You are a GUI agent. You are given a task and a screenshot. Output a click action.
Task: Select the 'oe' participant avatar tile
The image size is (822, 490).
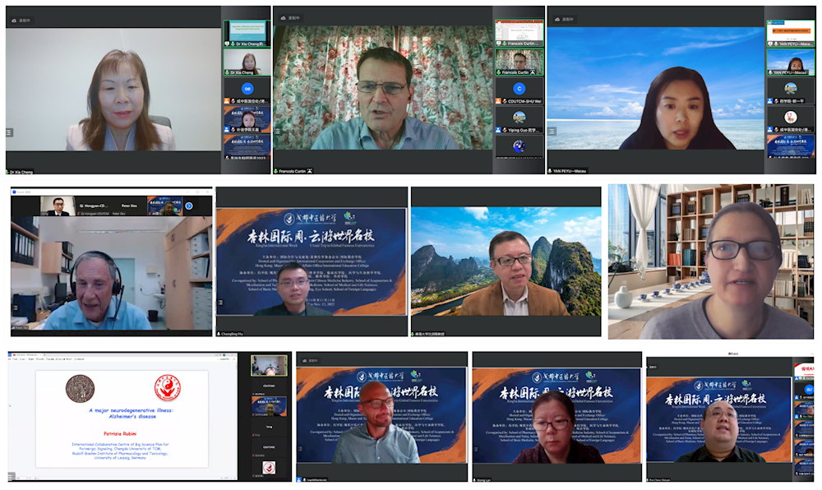247,90
